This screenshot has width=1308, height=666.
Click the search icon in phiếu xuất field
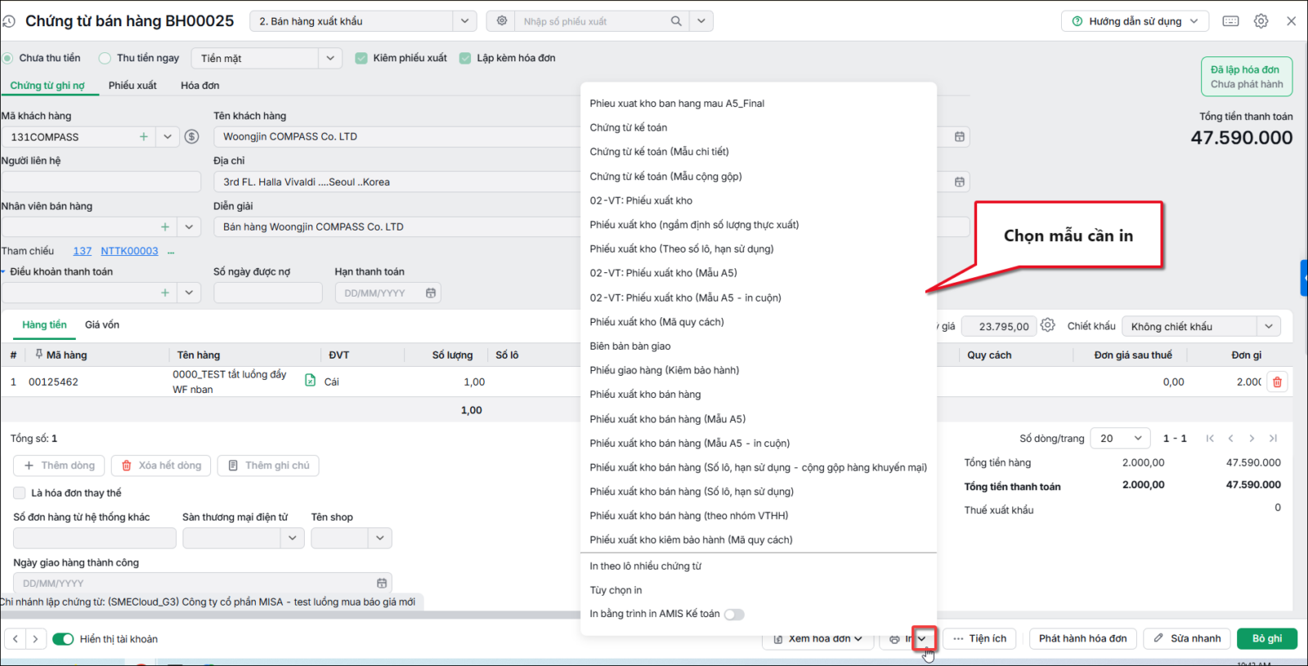point(676,21)
